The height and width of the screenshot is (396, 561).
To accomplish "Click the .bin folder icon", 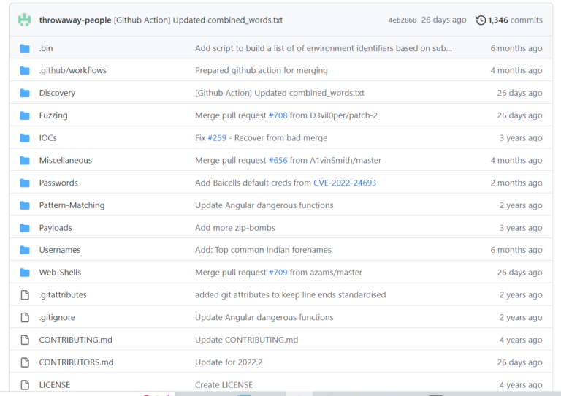I will 25,48.
